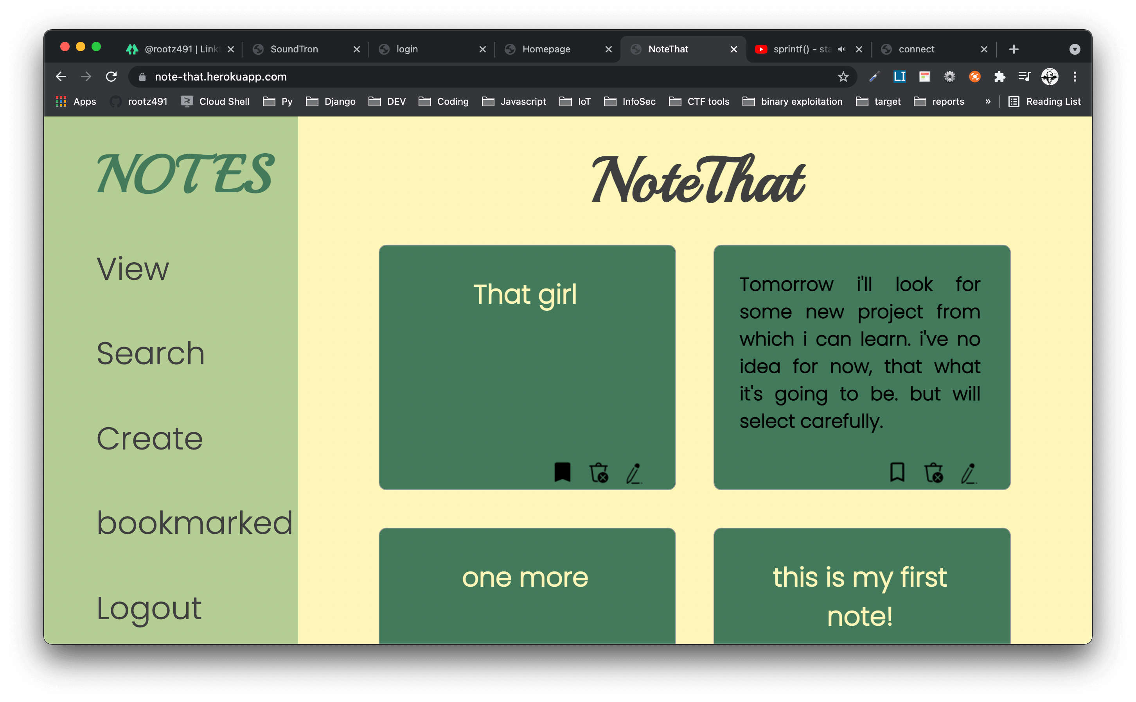
Task: Delete the 'Tomorrow i'll look' note
Action: (x=933, y=473)
